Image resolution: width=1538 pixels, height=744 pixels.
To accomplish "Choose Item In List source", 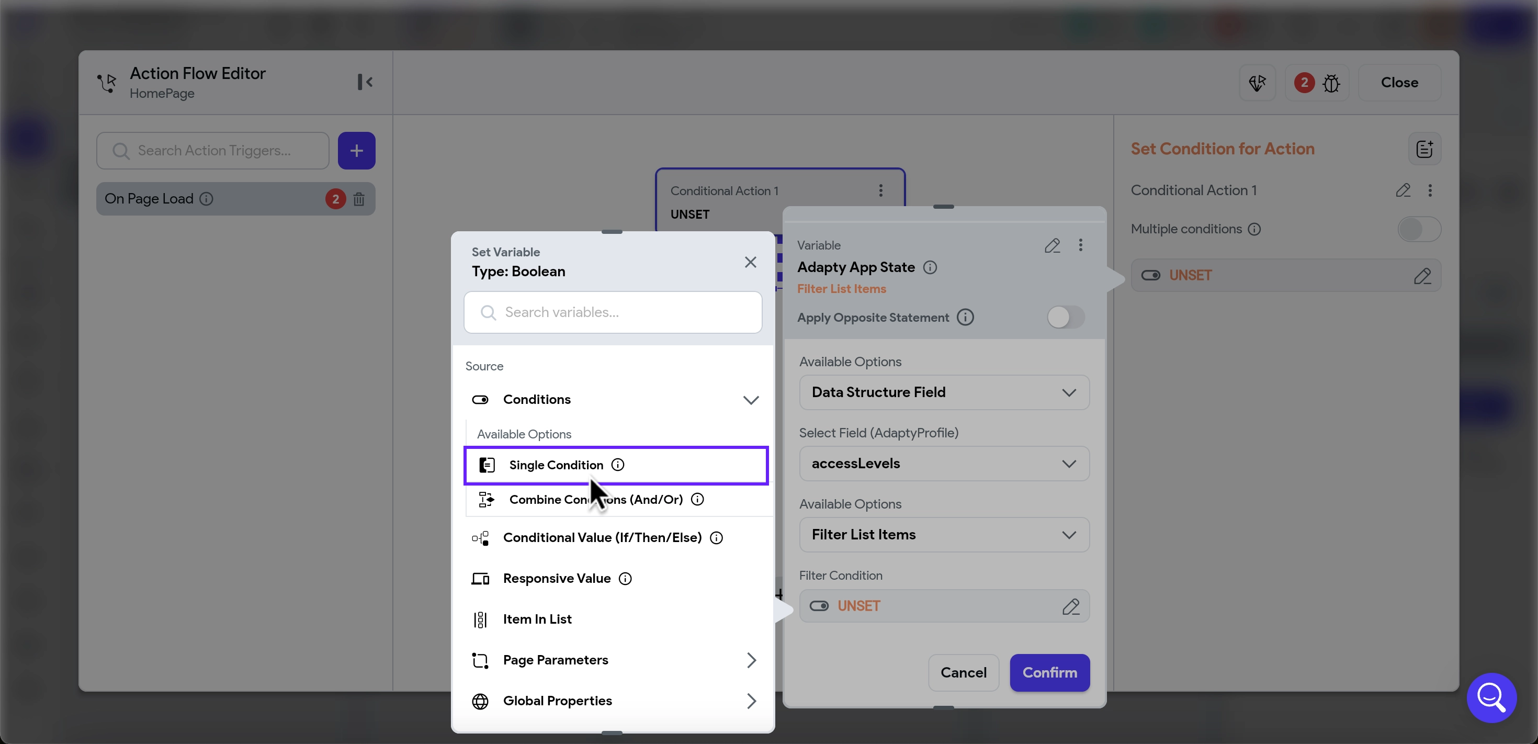I will tap(537, 619).
